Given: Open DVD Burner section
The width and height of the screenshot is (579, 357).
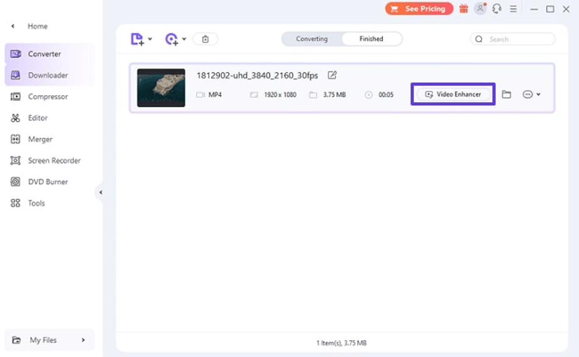Looking at the screenshot, I should tap(50, 182).
